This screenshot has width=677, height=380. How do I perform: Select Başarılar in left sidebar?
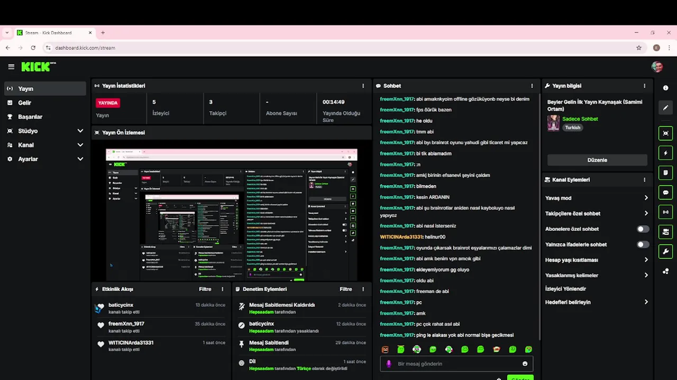pyautogui.click(x=45, y=117)
